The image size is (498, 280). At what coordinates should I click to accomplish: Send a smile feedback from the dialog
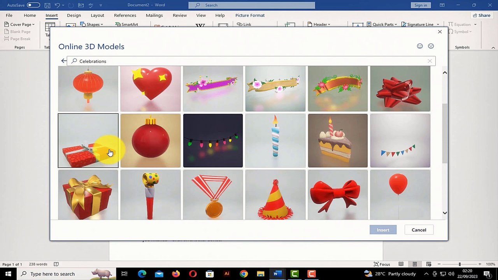point(420,46)
